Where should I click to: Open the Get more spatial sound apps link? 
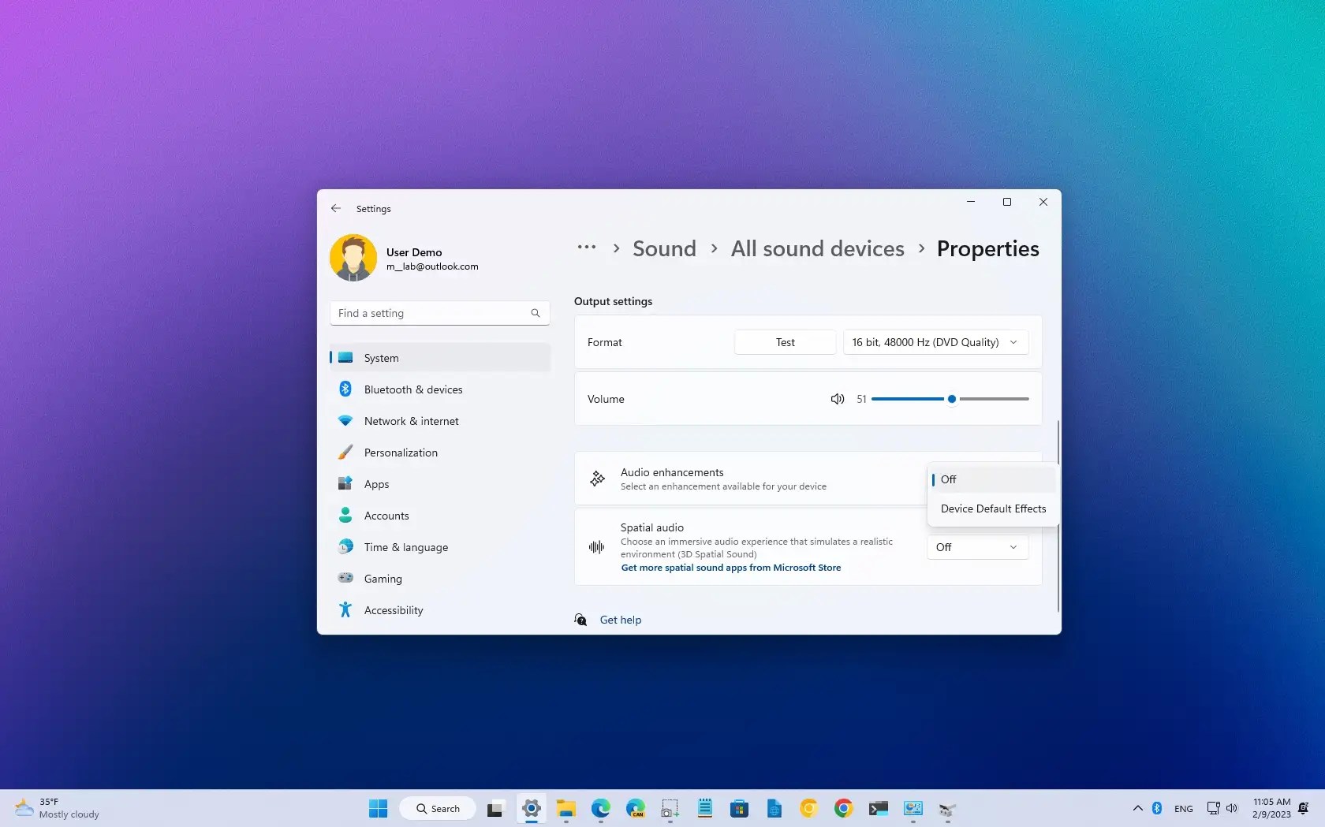click(x=730, y=568)
